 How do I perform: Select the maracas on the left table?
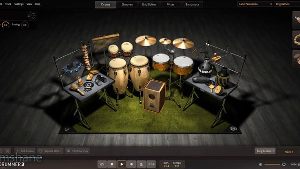[77, 89]
